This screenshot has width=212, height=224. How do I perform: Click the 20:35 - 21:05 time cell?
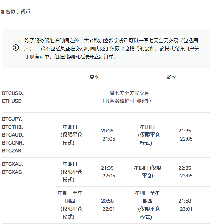(109, 135)
